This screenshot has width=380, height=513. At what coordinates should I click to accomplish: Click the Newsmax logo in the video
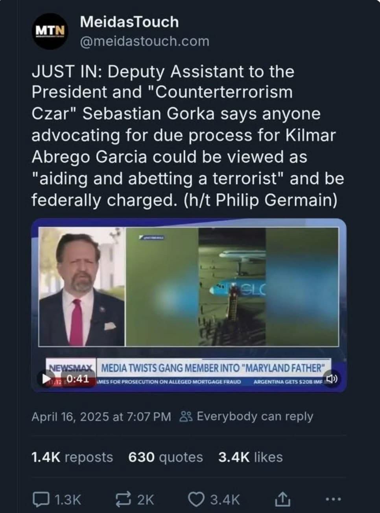tap(71, 368)
